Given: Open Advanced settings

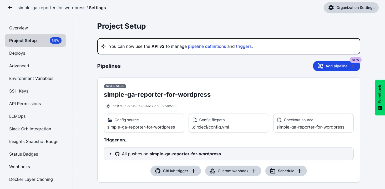Looking at the screenshot, I should point(35,66).
